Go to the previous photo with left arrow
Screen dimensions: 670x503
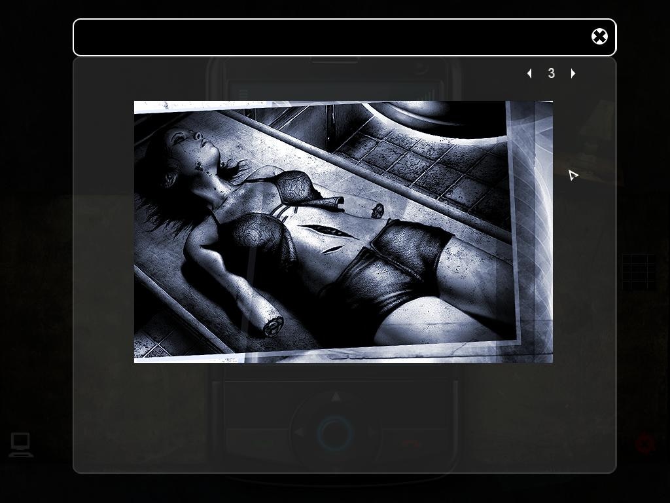tap(529, 73)
